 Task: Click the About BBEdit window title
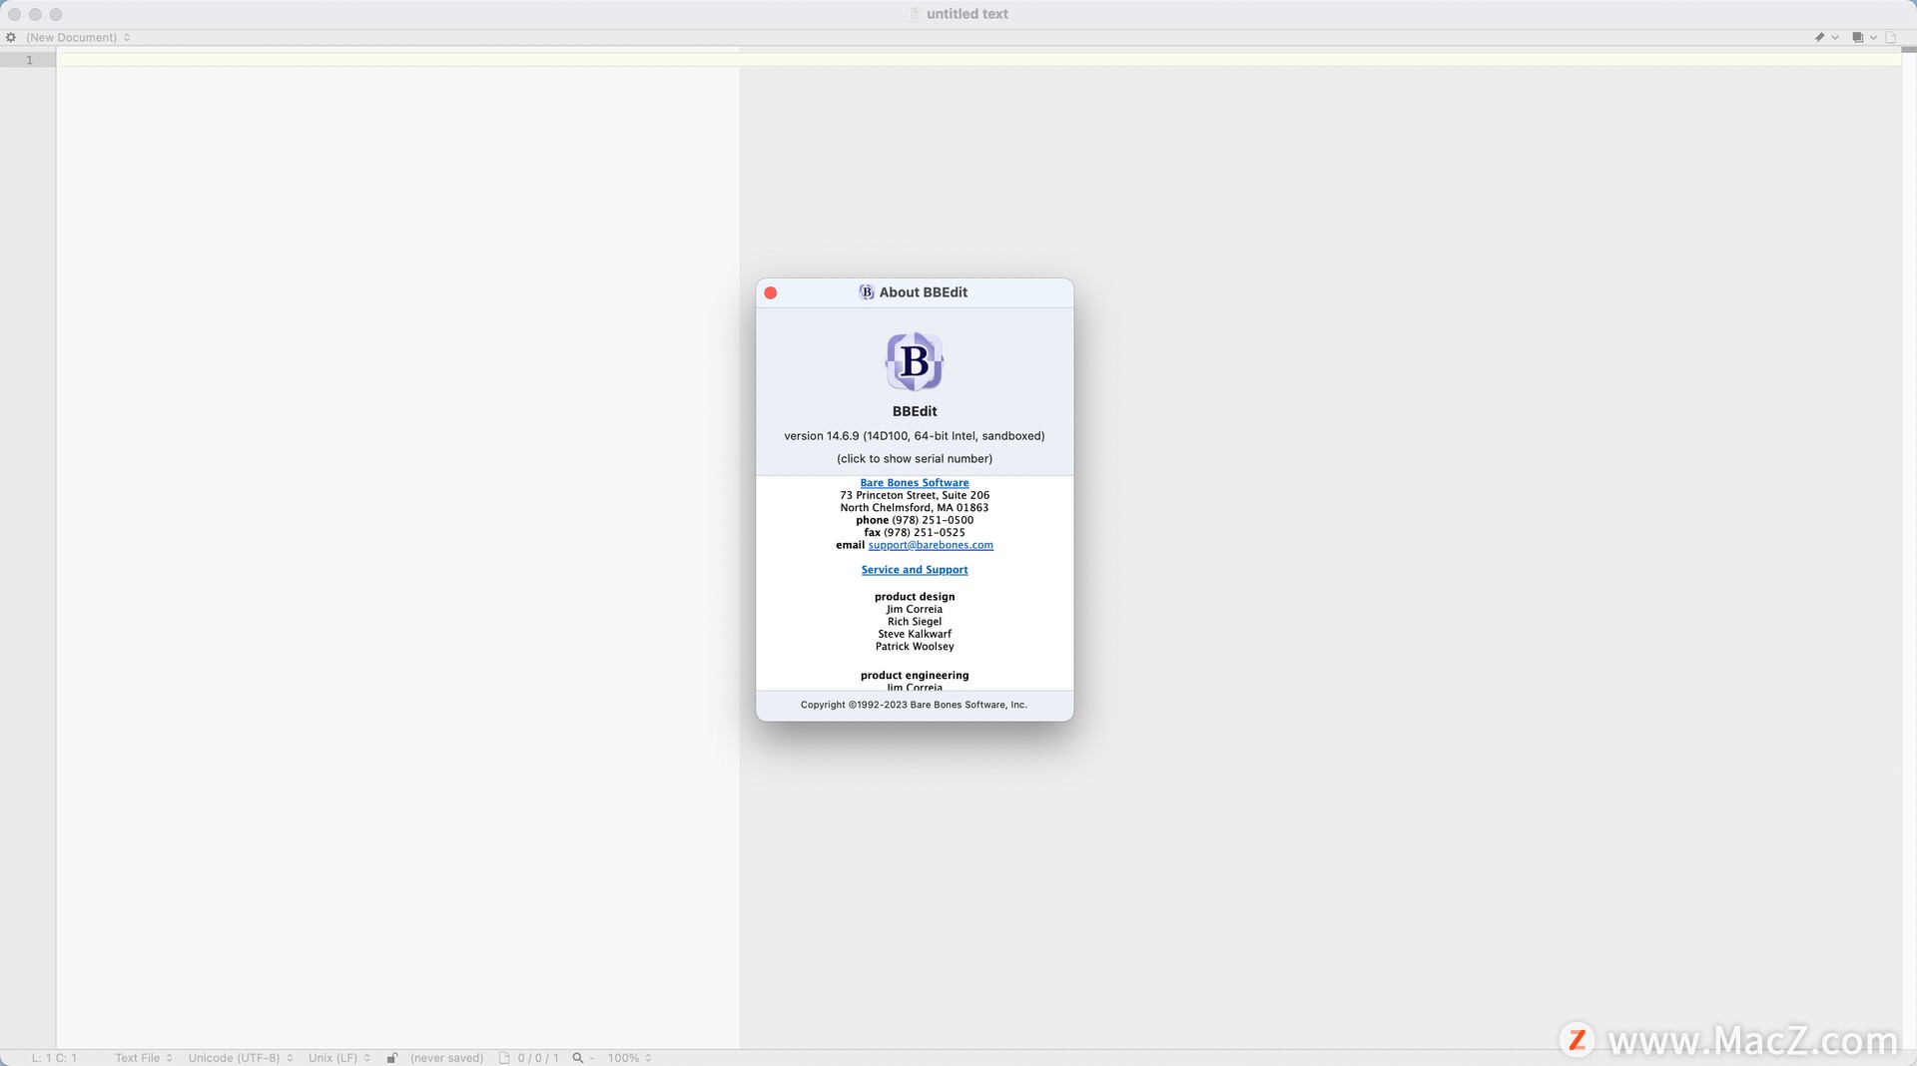click(924, 292)
